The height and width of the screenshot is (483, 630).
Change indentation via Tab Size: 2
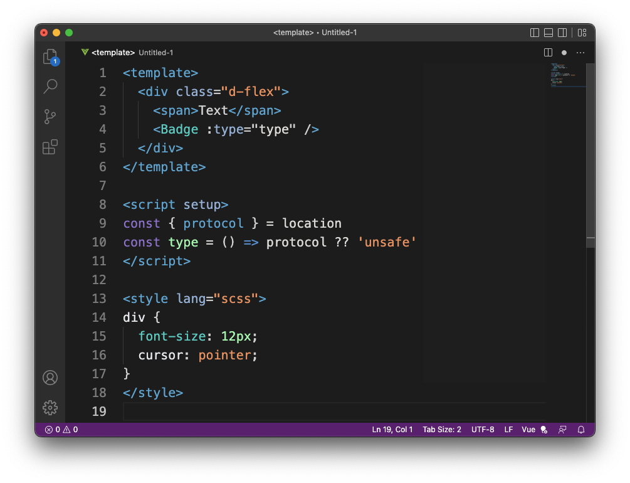441,430
